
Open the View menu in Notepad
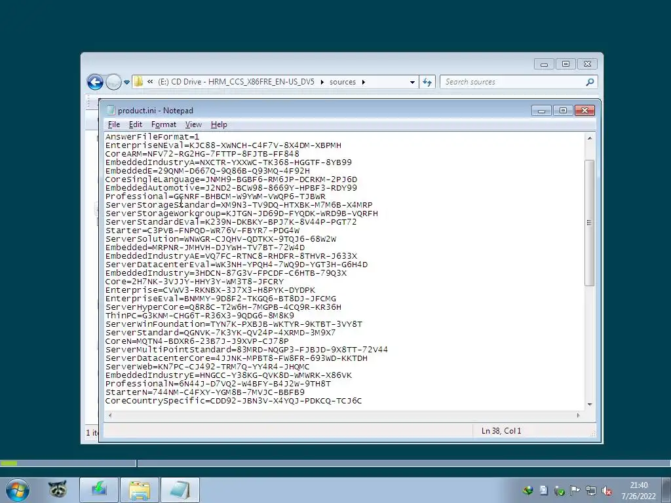coord(193,124)
